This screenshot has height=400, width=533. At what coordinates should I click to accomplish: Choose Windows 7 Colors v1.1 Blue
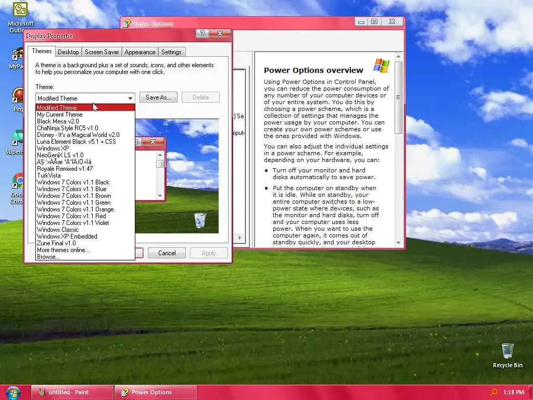(85, 189)
